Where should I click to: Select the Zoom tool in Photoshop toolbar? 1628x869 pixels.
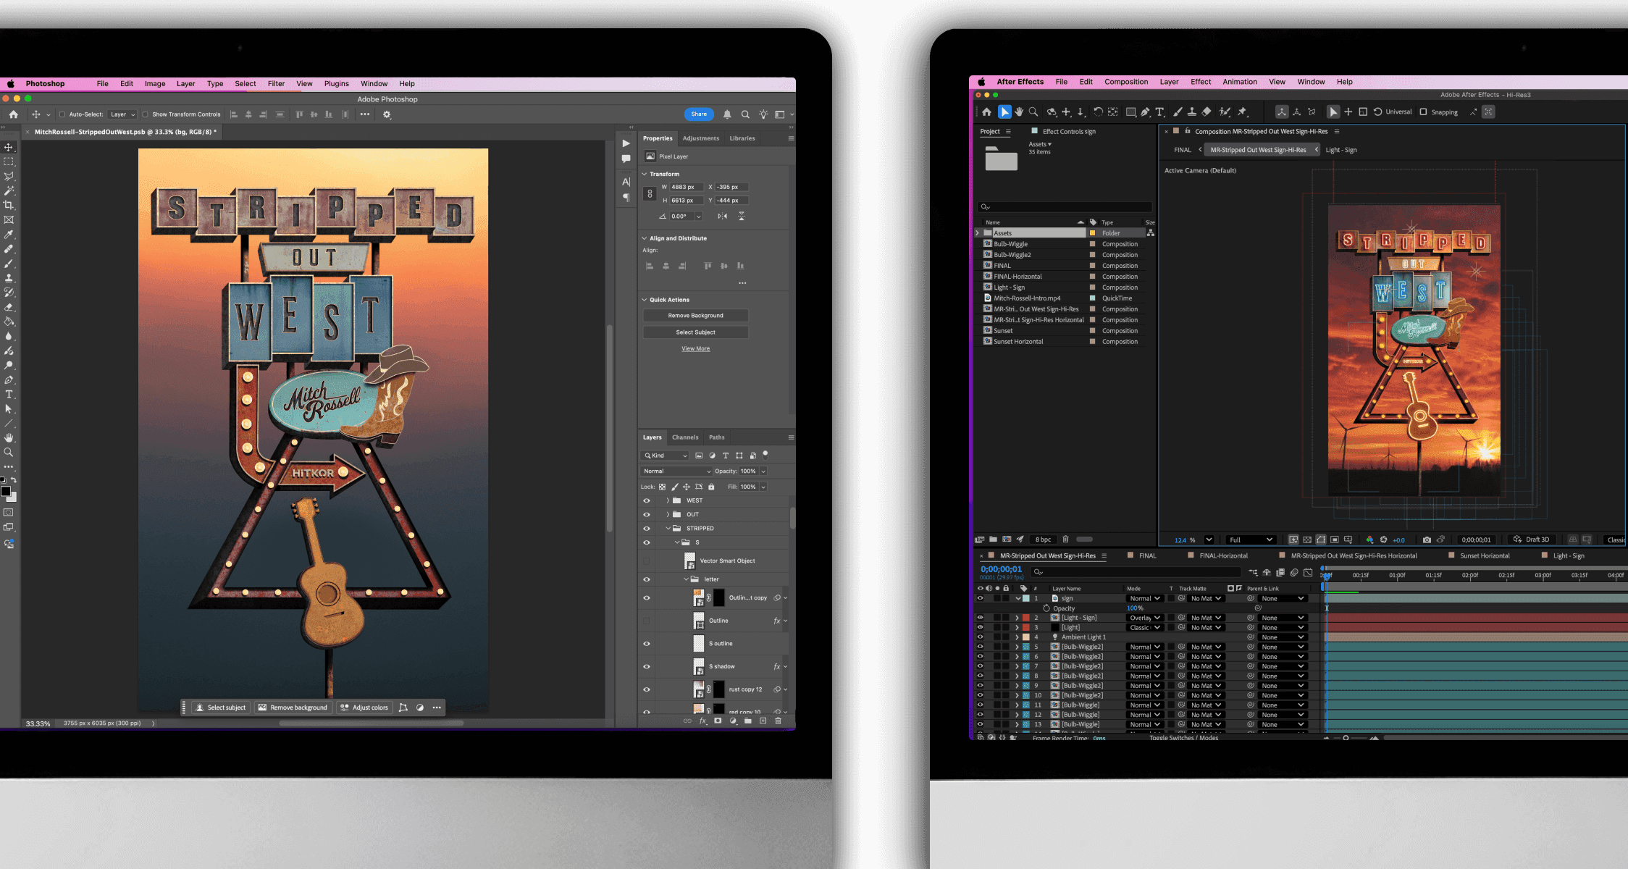[x=9, y=453]
